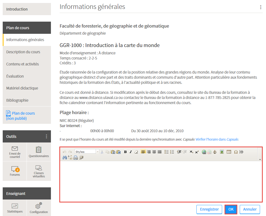Go to Contenu et activités
Screen dimensions: 266x216
(27, 64)
